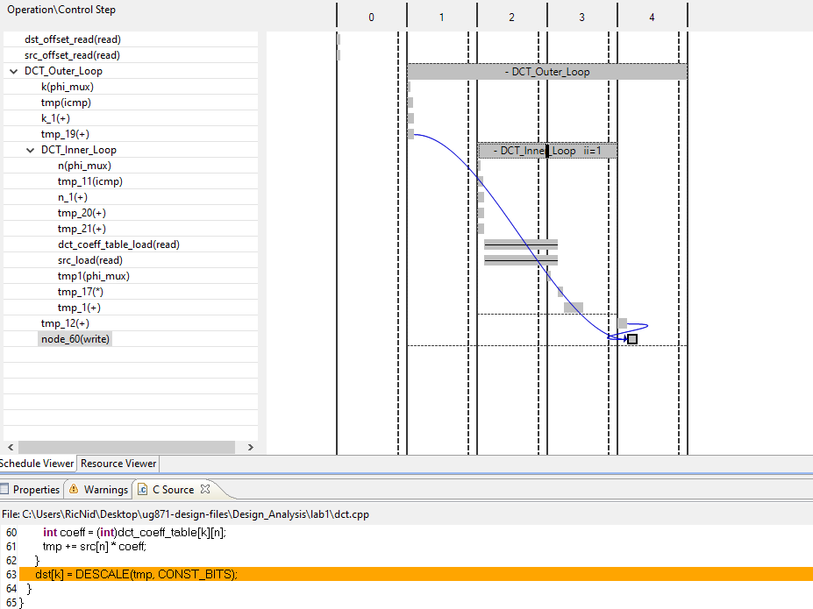Select tmp_11(icmp) operation
Viewport: 813px width, 609px height.
tap(90, 181)
